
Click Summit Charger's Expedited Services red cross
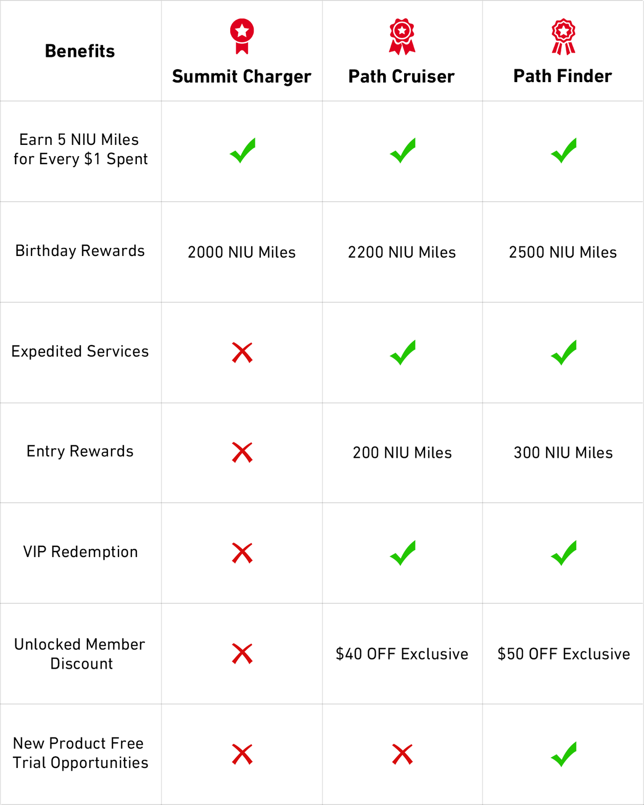pos(242,353)
